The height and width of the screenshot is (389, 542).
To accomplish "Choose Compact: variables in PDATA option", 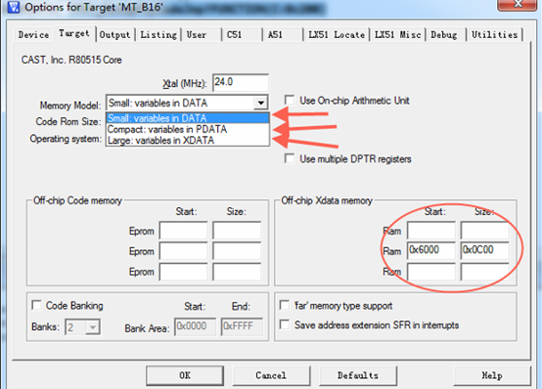I will 188,129.
